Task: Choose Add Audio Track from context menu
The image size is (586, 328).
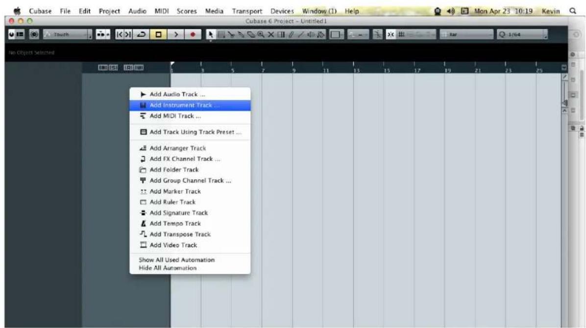Action: [190, 94]
